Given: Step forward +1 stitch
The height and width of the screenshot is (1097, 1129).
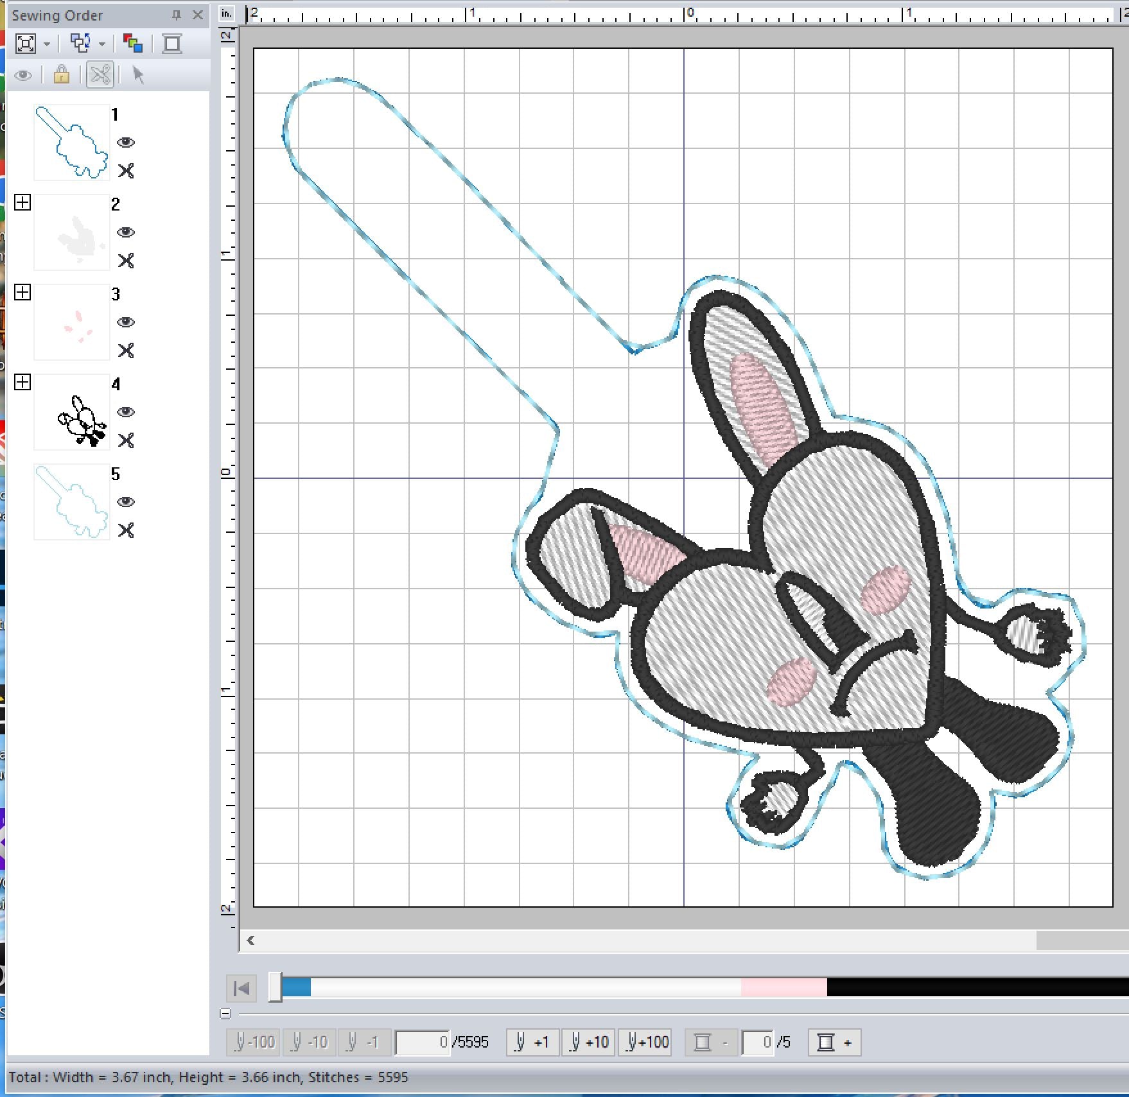Looking at the screenshot, I should tap(532, 1042).
